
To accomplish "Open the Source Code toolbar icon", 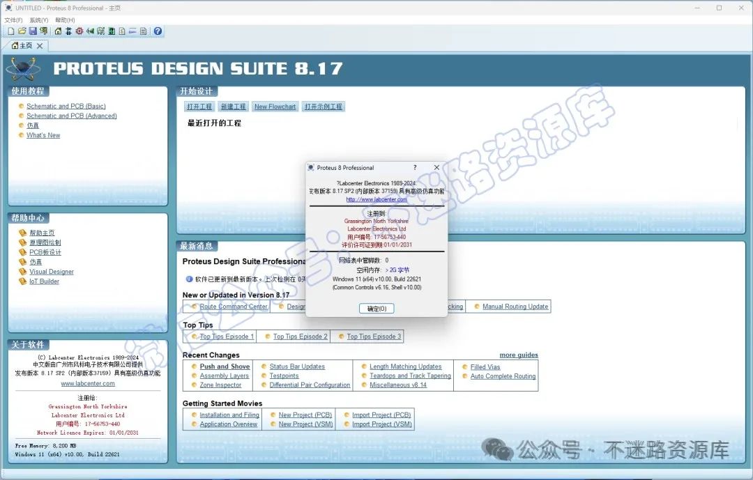I will (x=132, y=31).
